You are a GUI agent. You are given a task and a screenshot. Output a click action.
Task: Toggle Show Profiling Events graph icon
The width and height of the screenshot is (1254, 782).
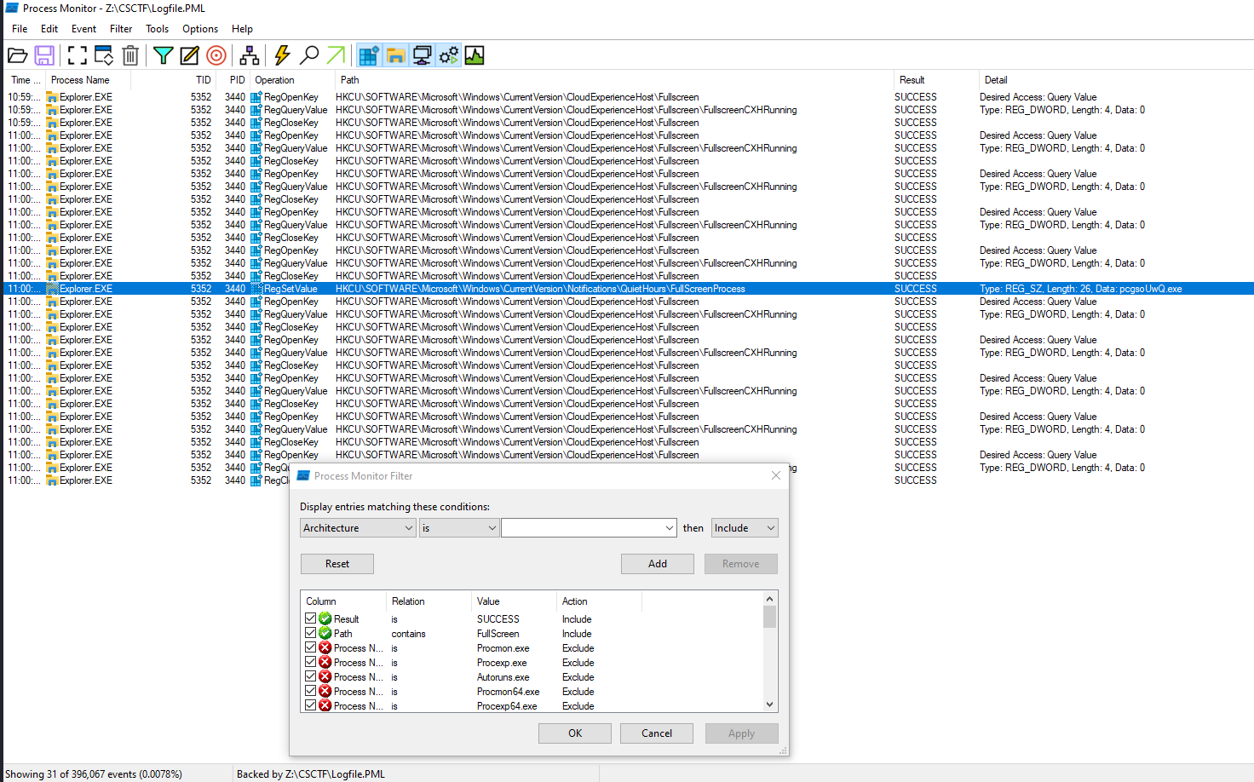pyautogui.click(x=475, y=56)
